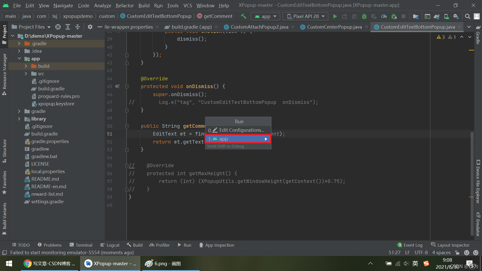
Task: Toggle Structure tool window
Action: (4, 151)
